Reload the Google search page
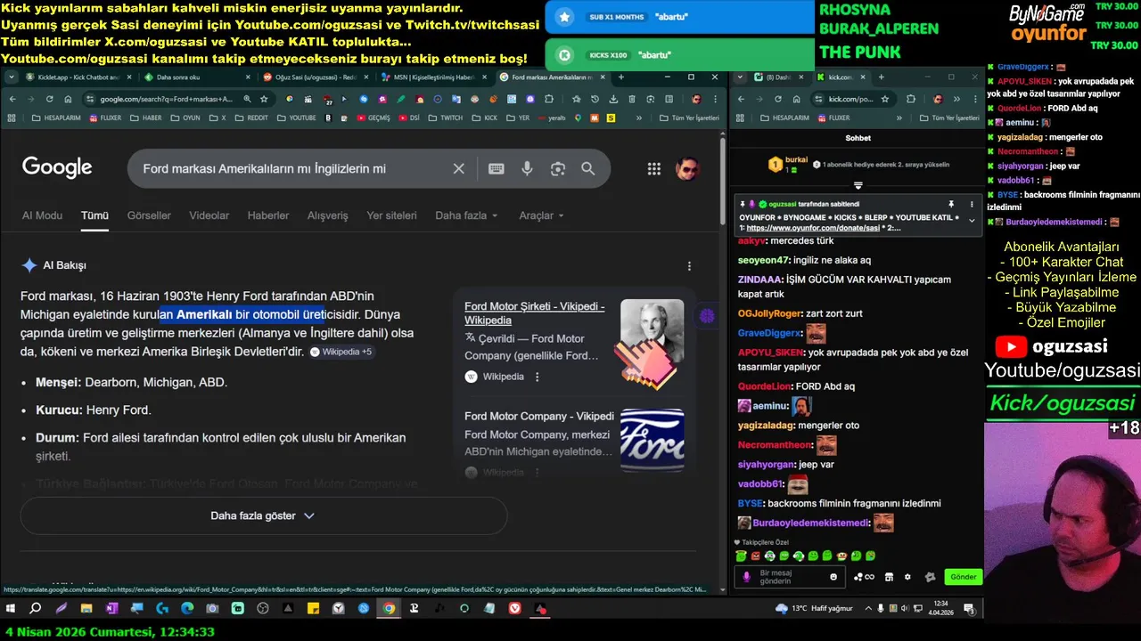1141x641 pixels. point(50,99)
